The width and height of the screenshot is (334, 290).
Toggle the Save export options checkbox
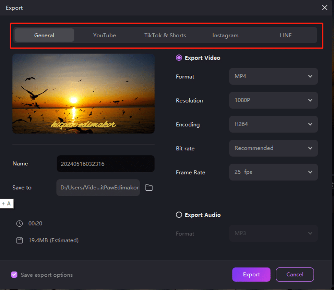(x=14, y=275)
